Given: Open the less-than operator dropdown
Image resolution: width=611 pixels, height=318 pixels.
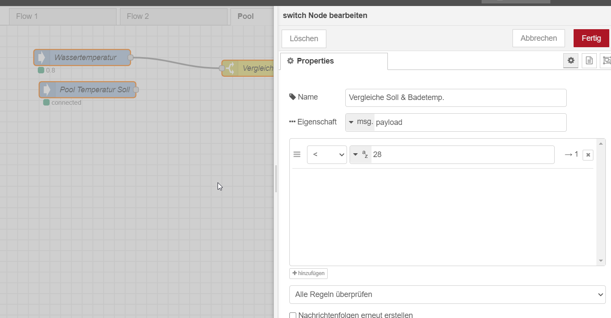Looking at the screenshot, I should pos(327,154).
